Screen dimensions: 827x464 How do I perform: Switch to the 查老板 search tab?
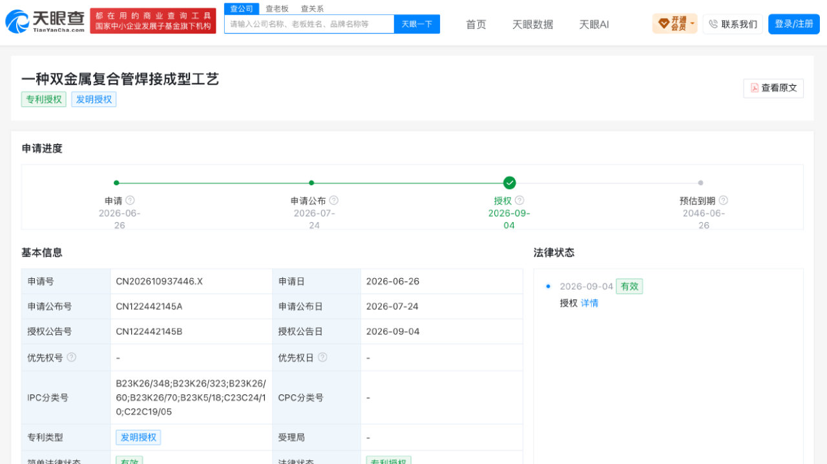click(x=277, y=8)
